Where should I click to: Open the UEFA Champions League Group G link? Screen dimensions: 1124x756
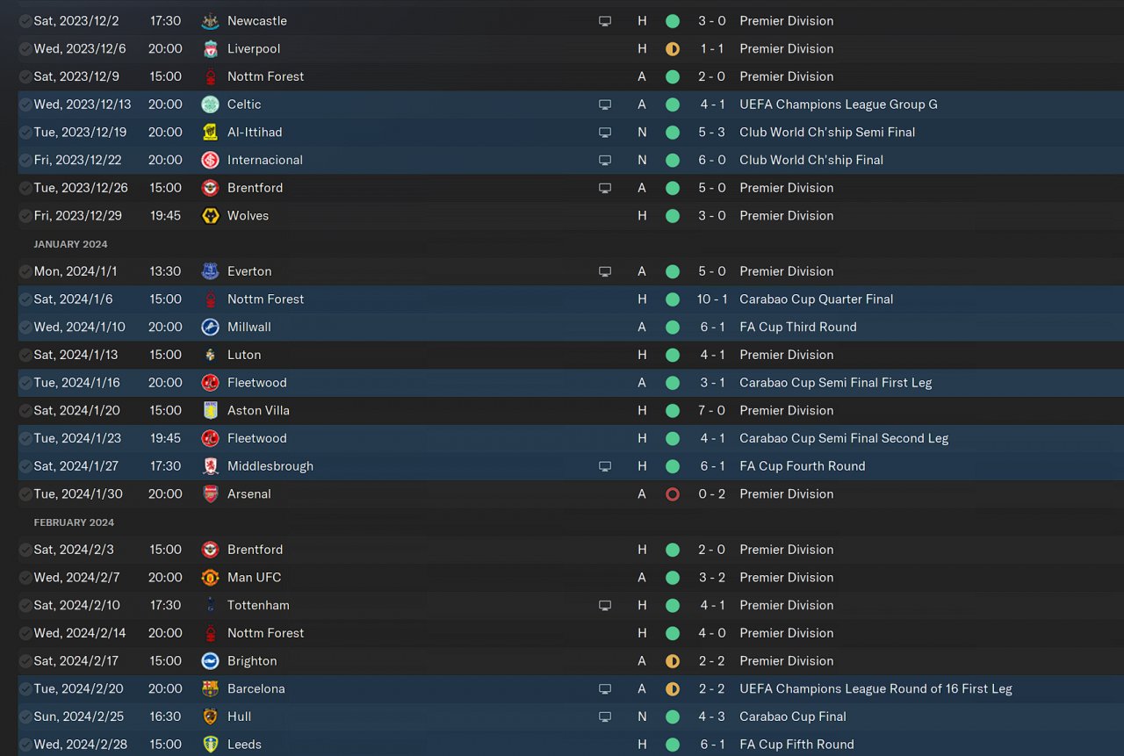click(x=838, y=104)
